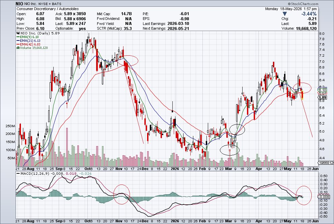Click the Optionable value 'yes'
This screenshot has height=224, width=334.
(82, 29)
